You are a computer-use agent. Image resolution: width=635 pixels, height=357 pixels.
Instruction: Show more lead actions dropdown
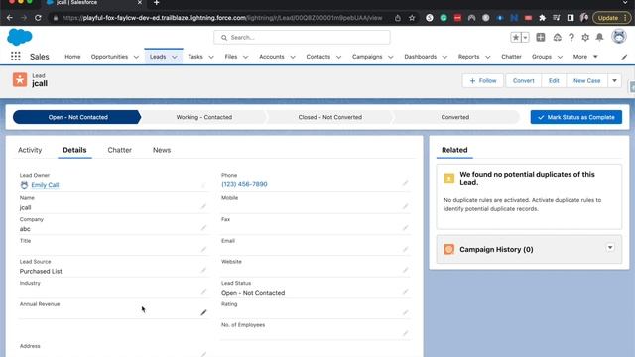point(614,81)
